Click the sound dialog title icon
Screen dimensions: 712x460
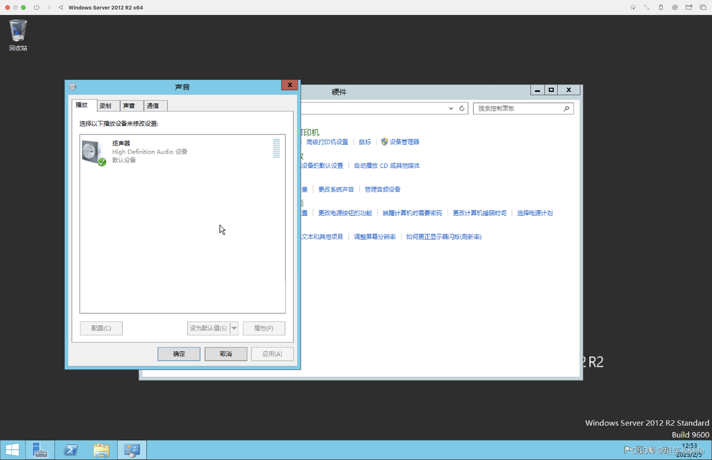point(73,86)
